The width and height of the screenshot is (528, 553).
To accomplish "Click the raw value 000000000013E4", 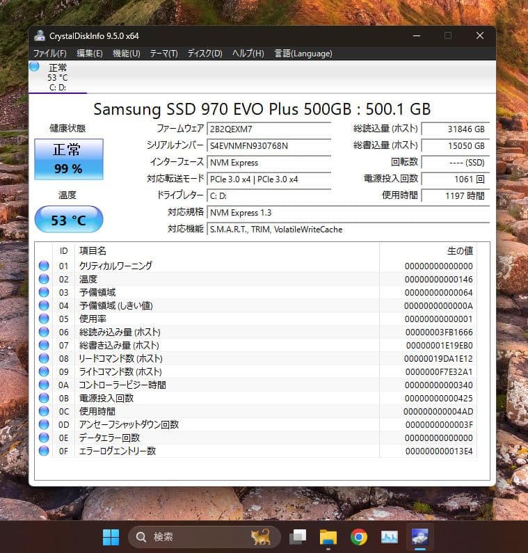I will click(439, 451).
